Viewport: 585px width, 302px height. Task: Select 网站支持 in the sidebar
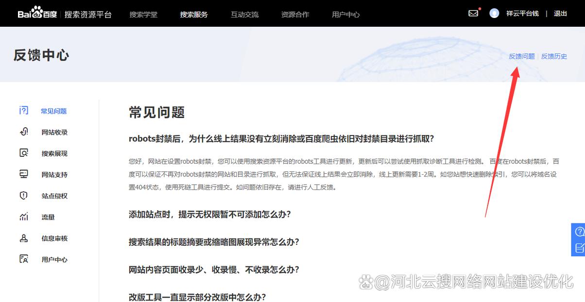[54, 175]
